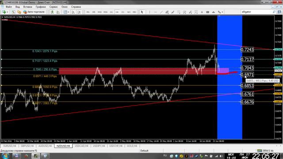Image resolution: width=283 pixels, height=159 pixels.
Task: Select the cursor arrow tool
Action: tap(142, 12)
